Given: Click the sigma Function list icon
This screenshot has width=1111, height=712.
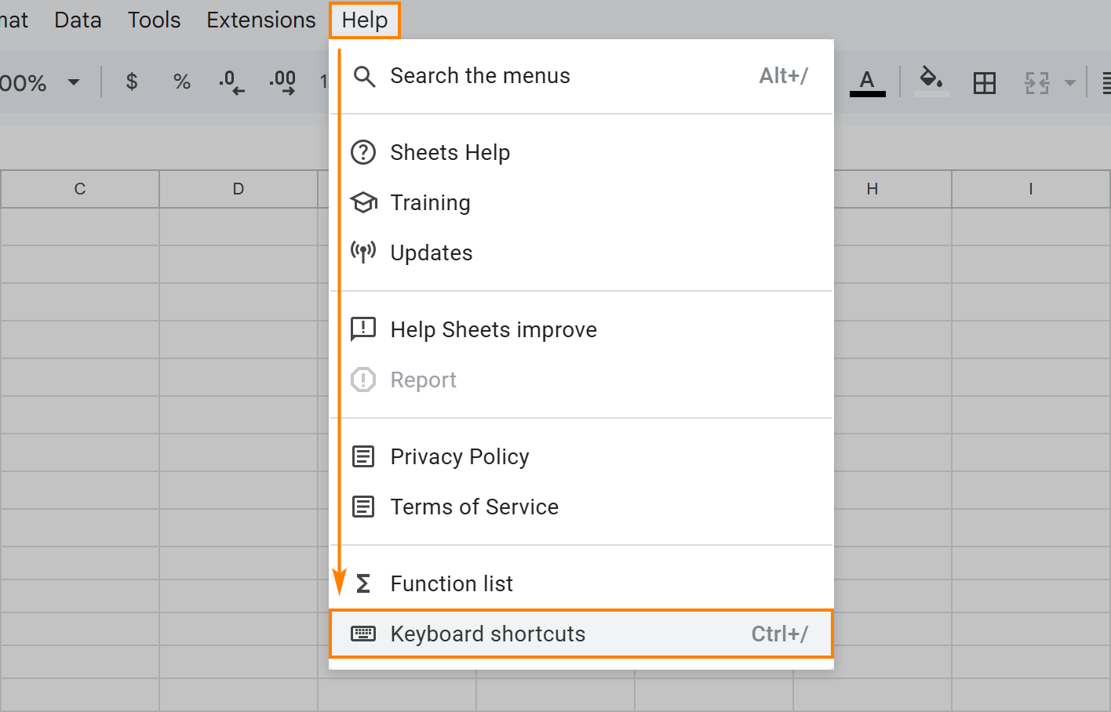Looking at the screenshot, I should (x=363, y=583).
